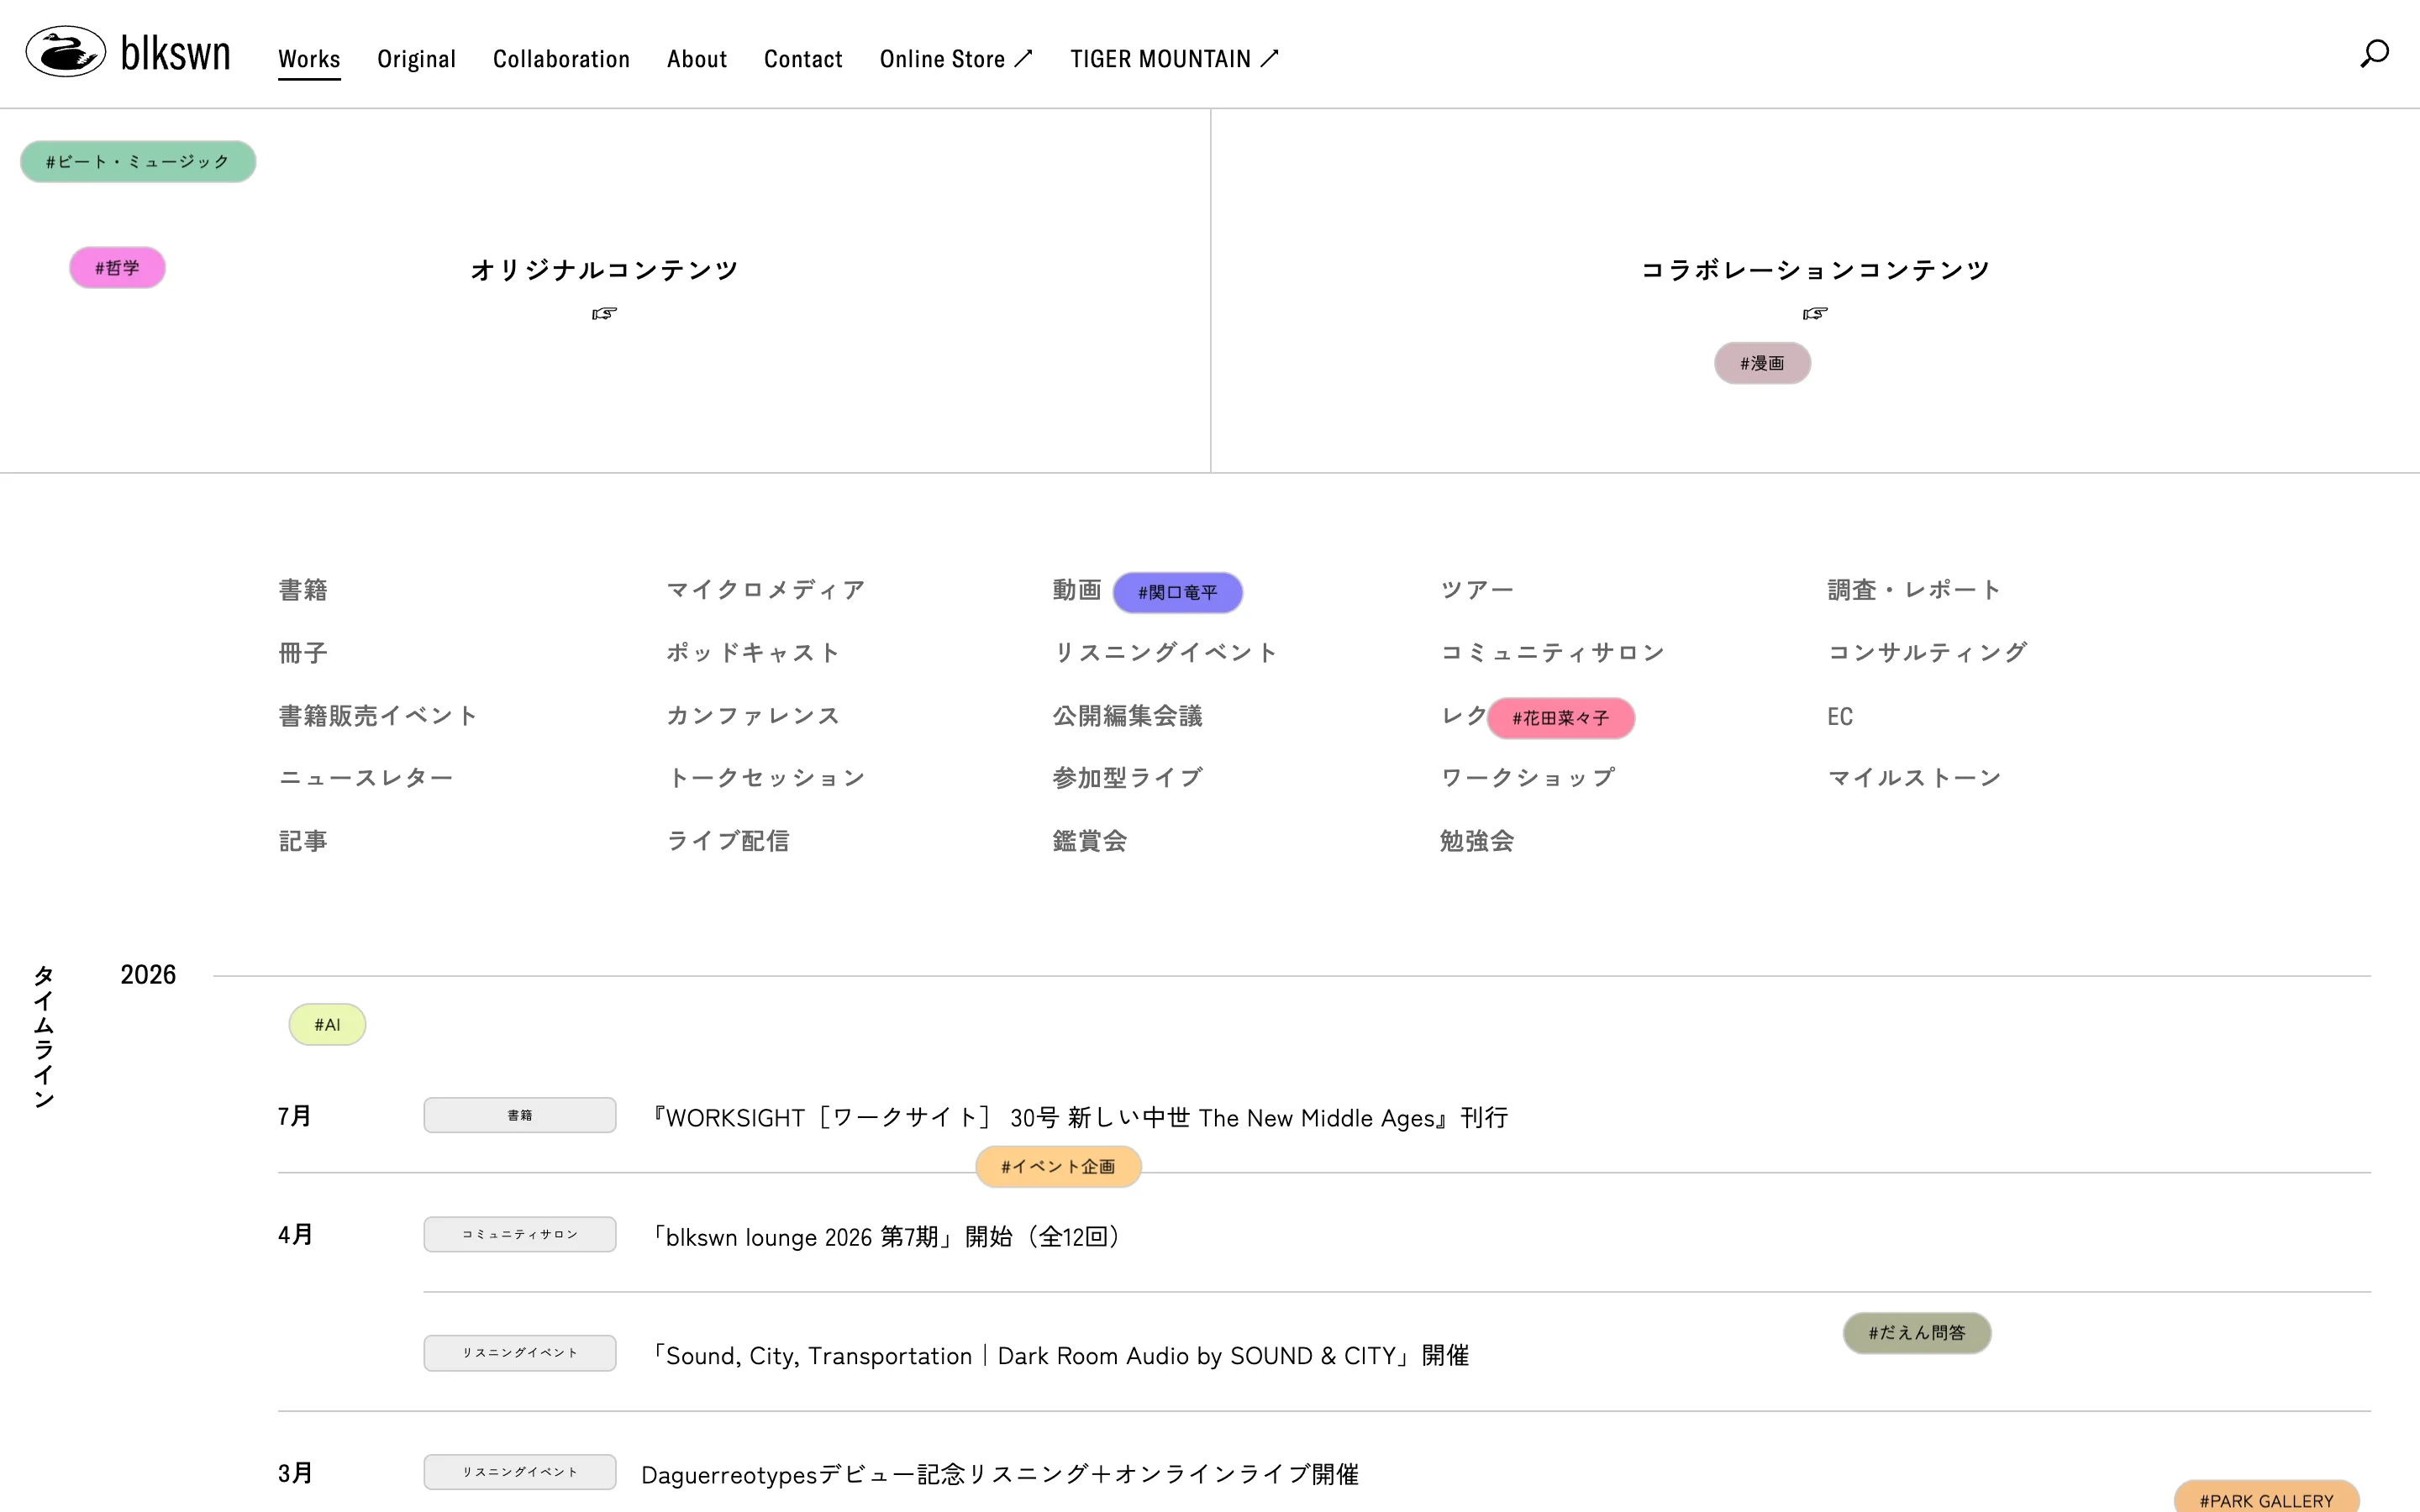
Task: Filter by 公開編集会議 category
Action: 1127,716
